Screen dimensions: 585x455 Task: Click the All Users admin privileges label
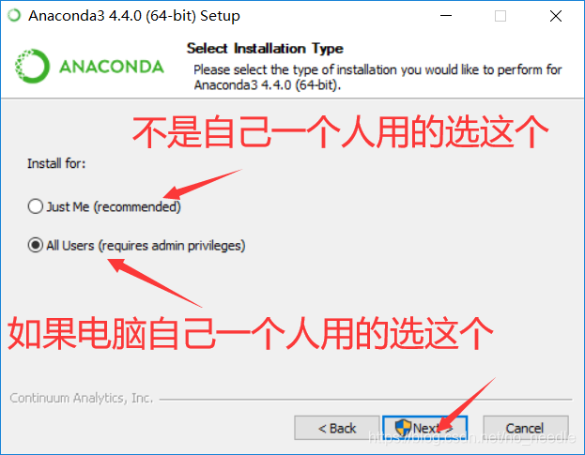pos(146,246)
